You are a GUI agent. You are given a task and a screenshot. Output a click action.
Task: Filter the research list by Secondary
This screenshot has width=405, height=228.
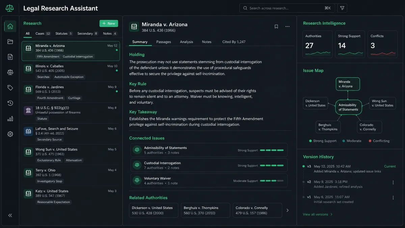point(88,33)
